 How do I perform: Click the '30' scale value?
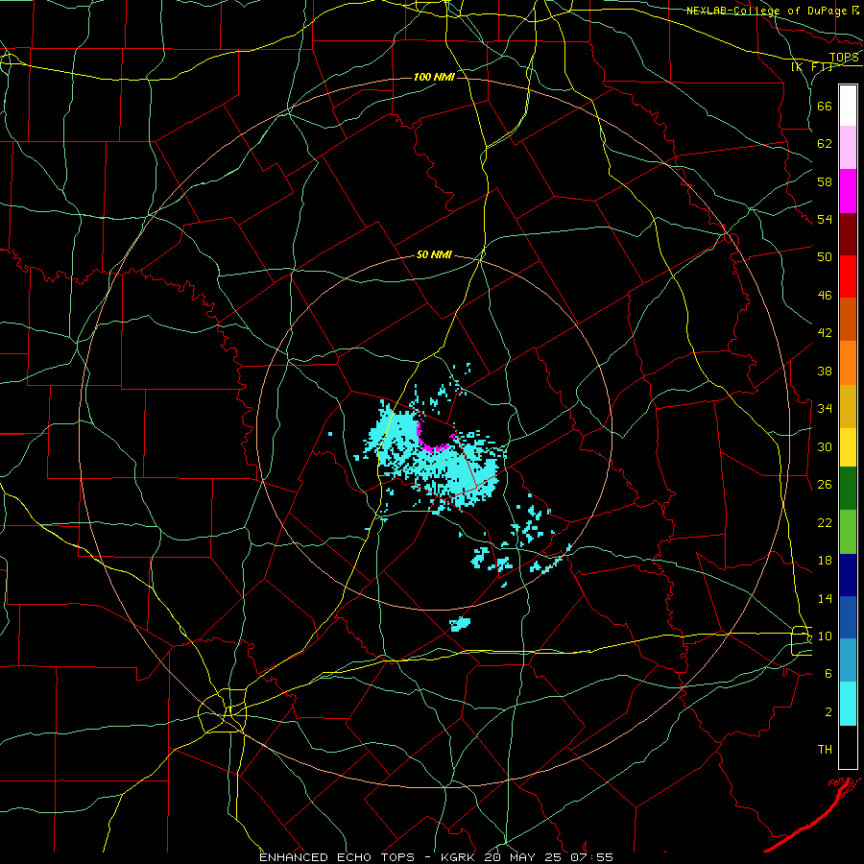point(825,446)
